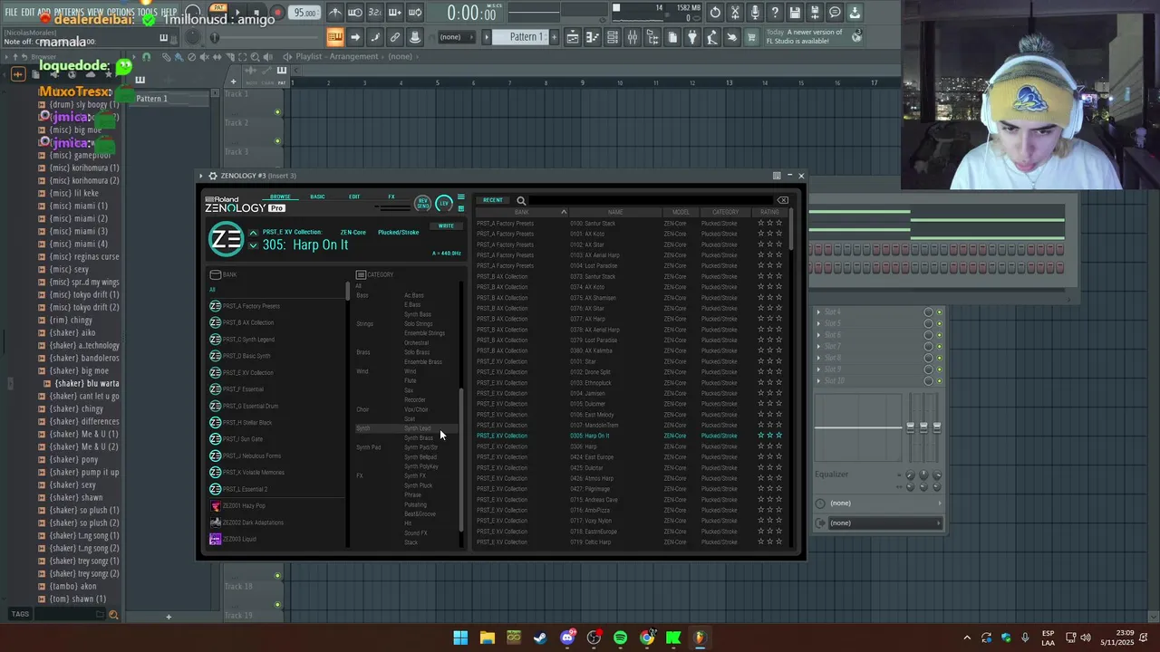Open the Zenology window options arrow at title left
1160x652 pixels.
tap(202, 176)
